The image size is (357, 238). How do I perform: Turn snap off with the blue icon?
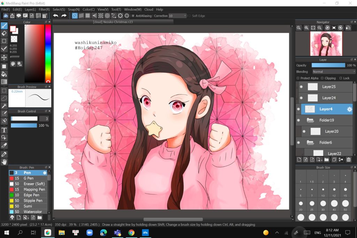pyautogui.click(x=75, y=16)
